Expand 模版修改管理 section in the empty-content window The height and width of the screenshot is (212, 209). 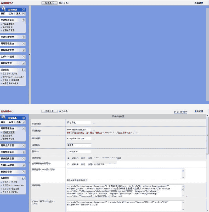point(23,50)
